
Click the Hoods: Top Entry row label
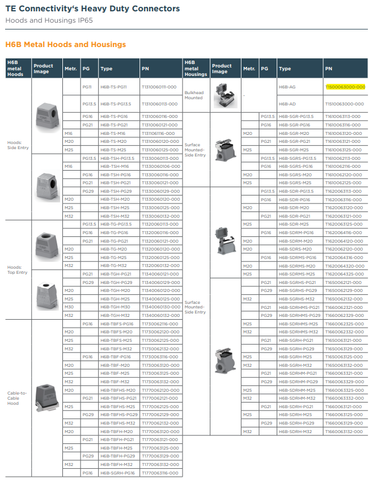[17, 270]
